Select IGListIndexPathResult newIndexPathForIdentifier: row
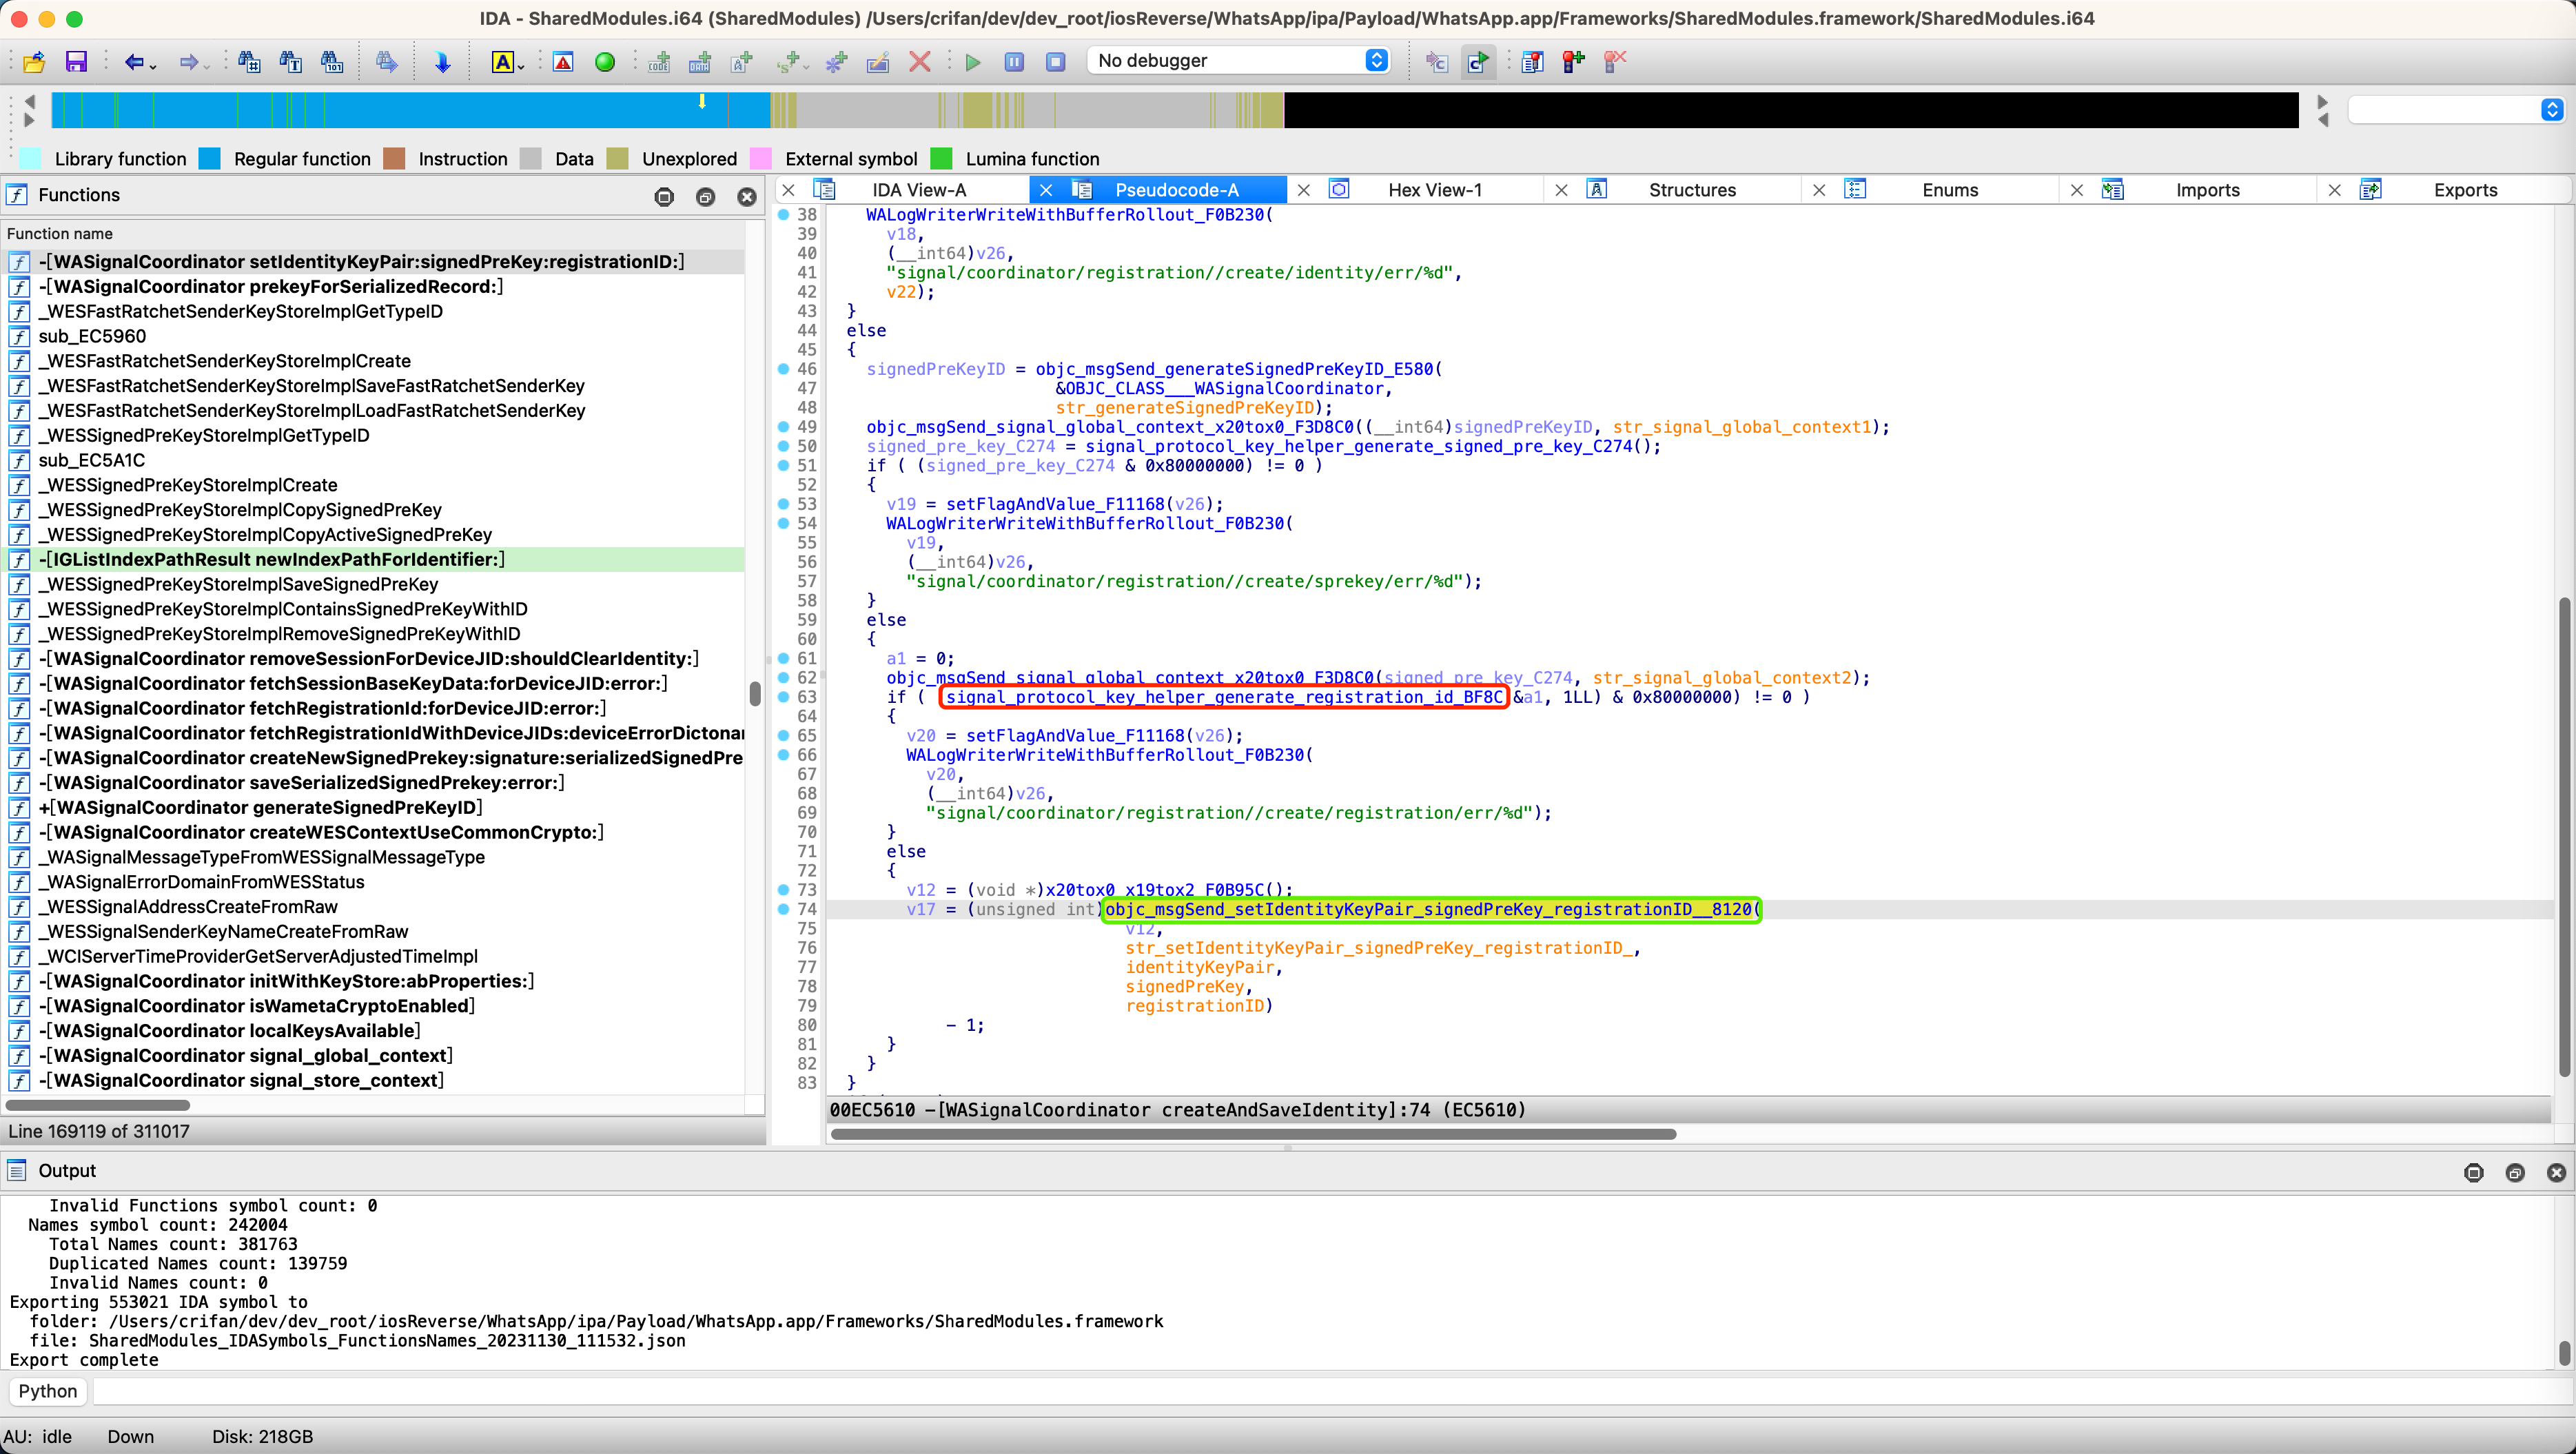The height and width of the screenshot is (1454, 2576). pos(372,559)
